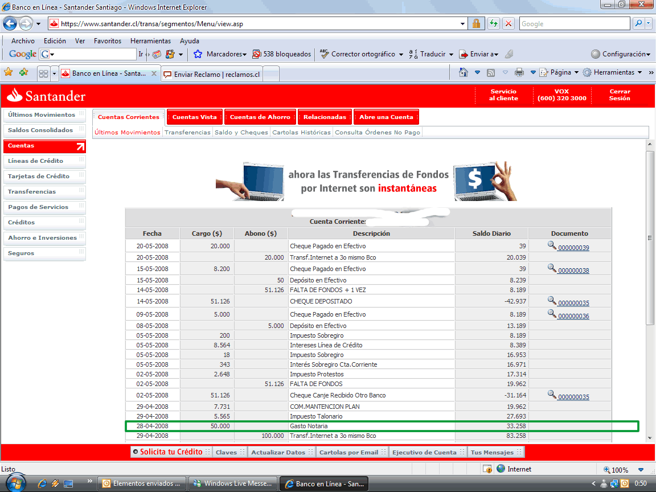Click Marcadores star icon in Google toolbar
The width and height of the screenshot is (656, 492).
pyautogui.click(x=198, y=54)
